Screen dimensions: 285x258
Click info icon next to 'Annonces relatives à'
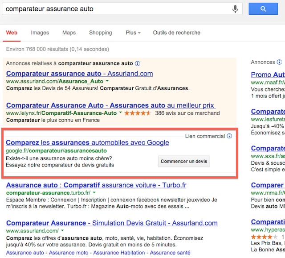pyautogui.click(x=138, y=63)
